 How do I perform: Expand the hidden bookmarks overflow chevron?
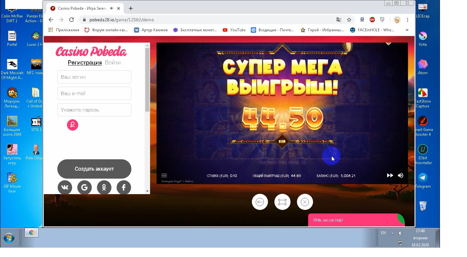[x=407, y=30]
